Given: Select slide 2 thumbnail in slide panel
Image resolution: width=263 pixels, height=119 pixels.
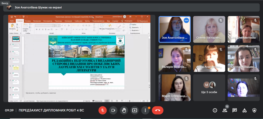Looking at the screenshot, I should point(16,46).
